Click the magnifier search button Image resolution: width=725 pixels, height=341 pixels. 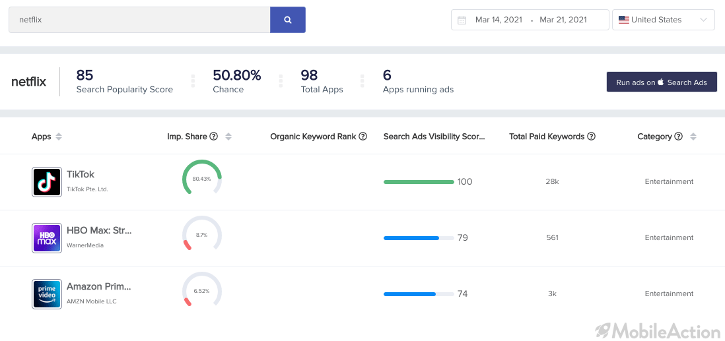pyautogui.click(x=288, y=20)
